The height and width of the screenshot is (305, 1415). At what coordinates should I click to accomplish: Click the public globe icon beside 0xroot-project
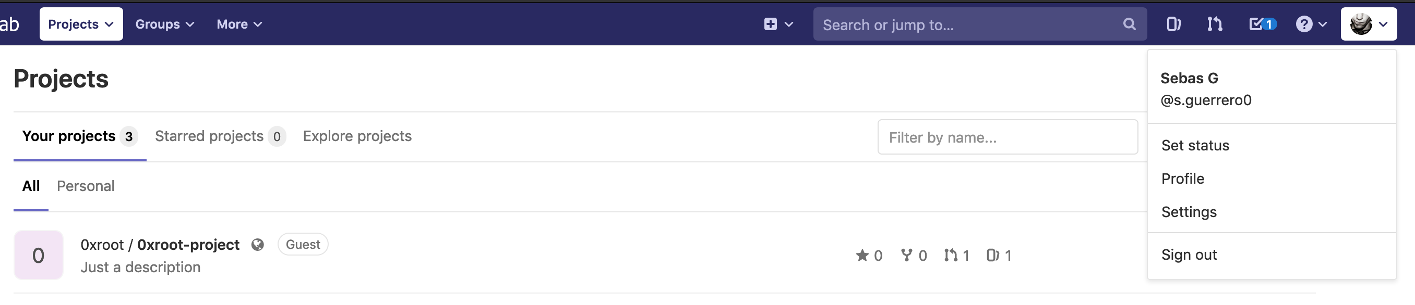coord(258,245)
